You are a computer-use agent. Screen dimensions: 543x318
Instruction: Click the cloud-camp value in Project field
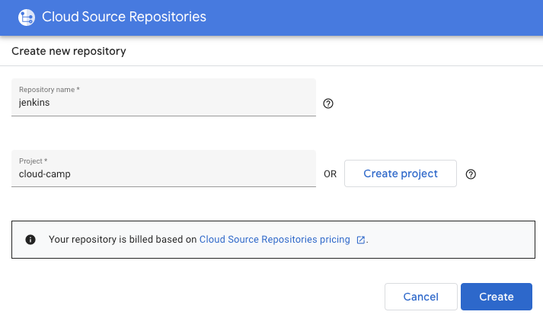(x=44, y=173)
